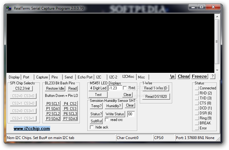
Task: Open the Capture tab
Action: (42, 77)
